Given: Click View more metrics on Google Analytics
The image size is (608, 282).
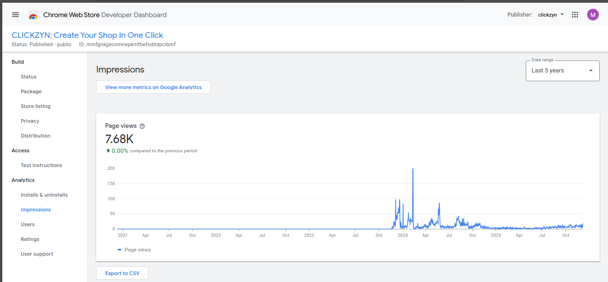Looking at the screenshot, I should point(154,87).
